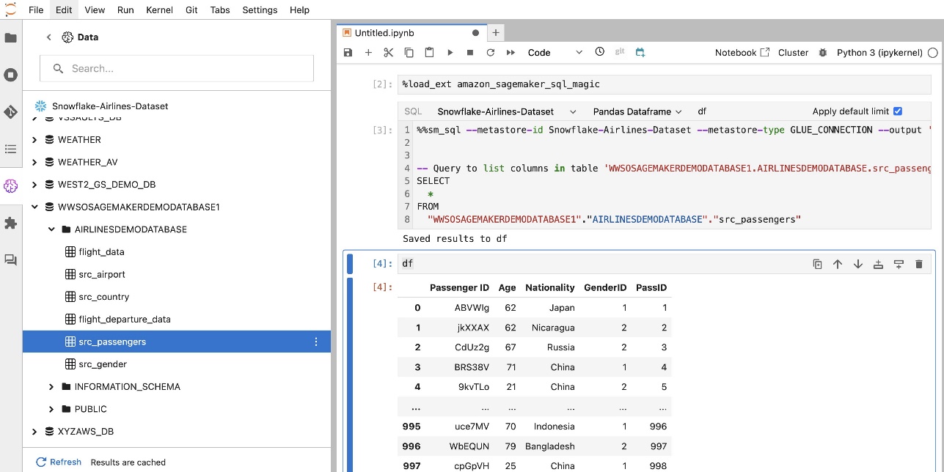Expand the INFORMATION_SCHEMA node
Image resolution: width=944 pixels, height=472 pixels.
click(51, 387)
